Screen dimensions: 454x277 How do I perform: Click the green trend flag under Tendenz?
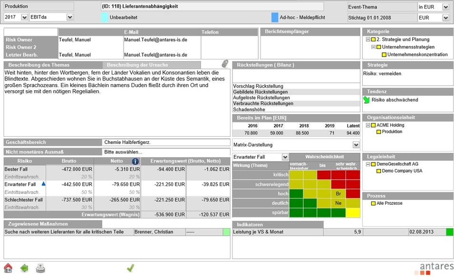pyautogui.click(x=366, y=98)
